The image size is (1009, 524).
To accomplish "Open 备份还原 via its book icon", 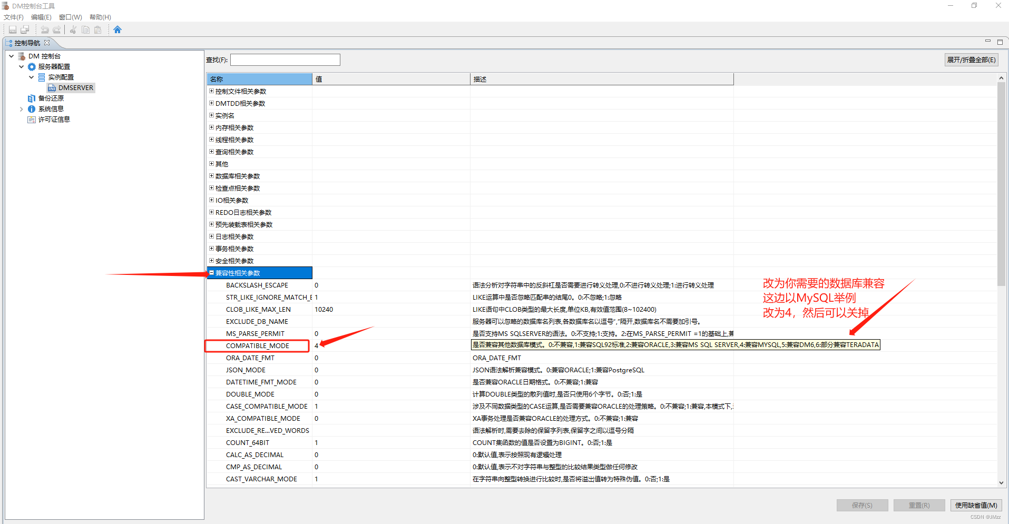I will [31, 98].
